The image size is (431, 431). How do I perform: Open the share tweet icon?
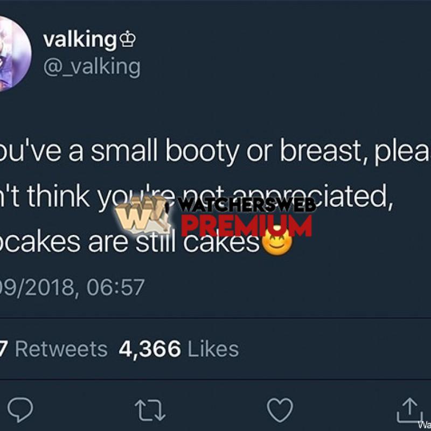pyautogui.click(x=409, y=410)
